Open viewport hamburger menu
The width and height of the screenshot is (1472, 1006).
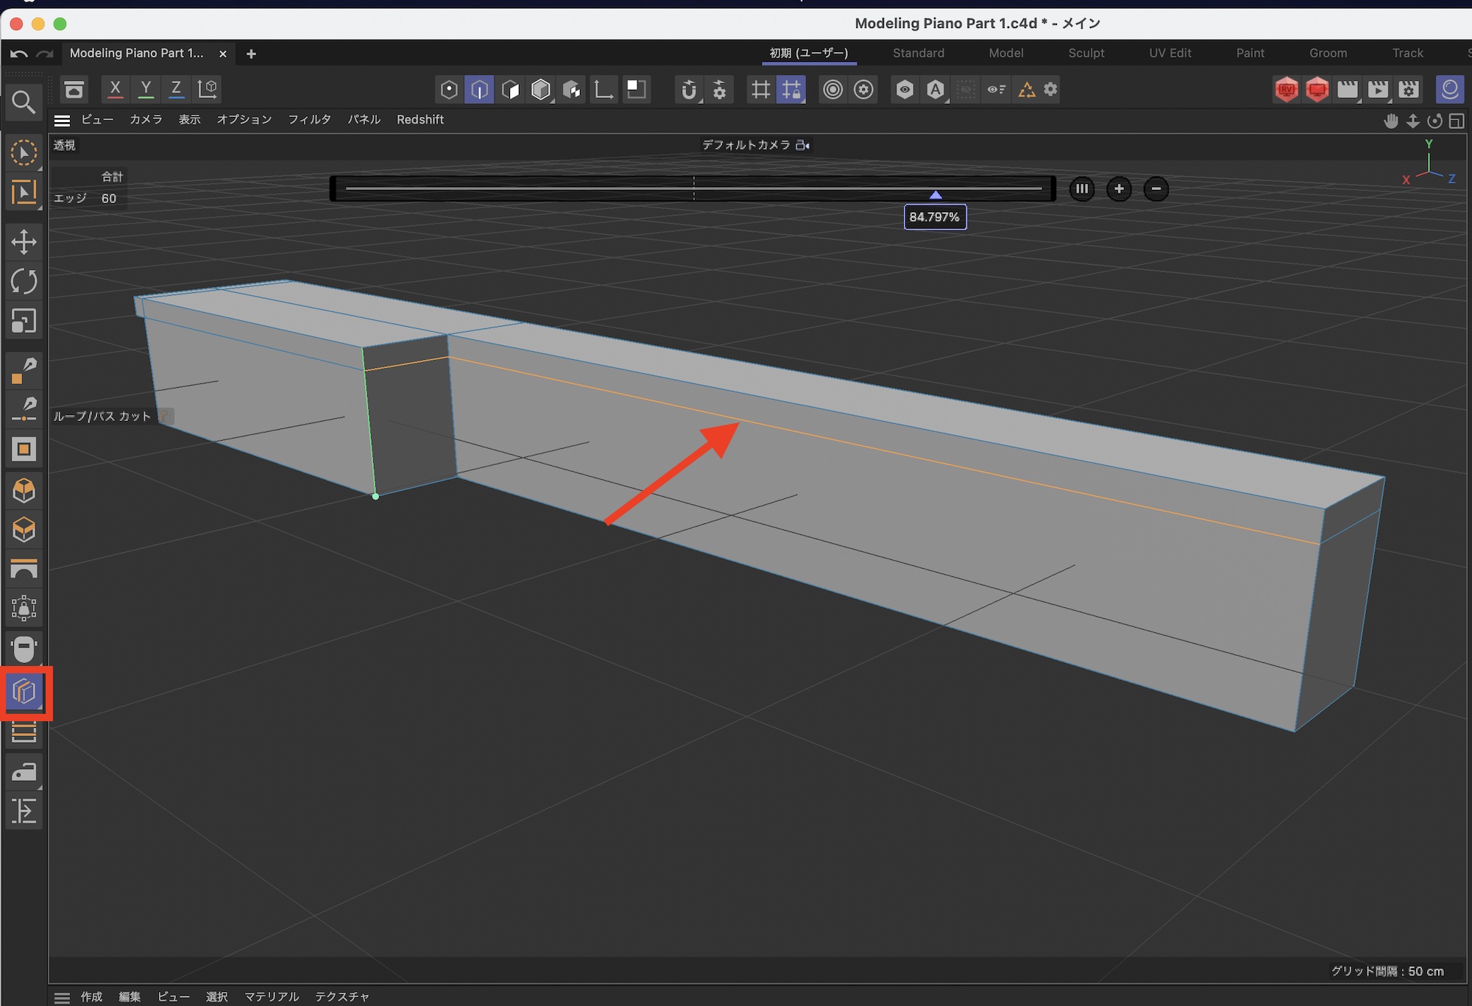(63, 120)
